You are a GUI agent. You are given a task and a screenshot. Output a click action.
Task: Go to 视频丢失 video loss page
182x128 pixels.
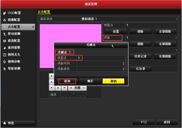pyautogui.click(x=14, y=54)
